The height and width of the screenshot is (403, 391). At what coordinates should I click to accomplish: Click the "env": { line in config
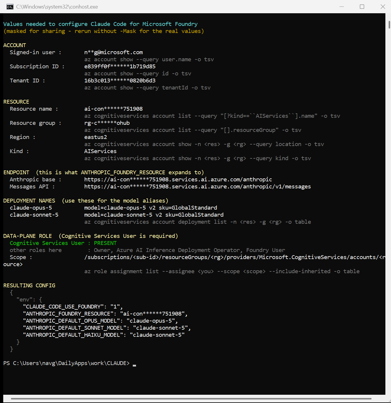[x=29, y=300]
